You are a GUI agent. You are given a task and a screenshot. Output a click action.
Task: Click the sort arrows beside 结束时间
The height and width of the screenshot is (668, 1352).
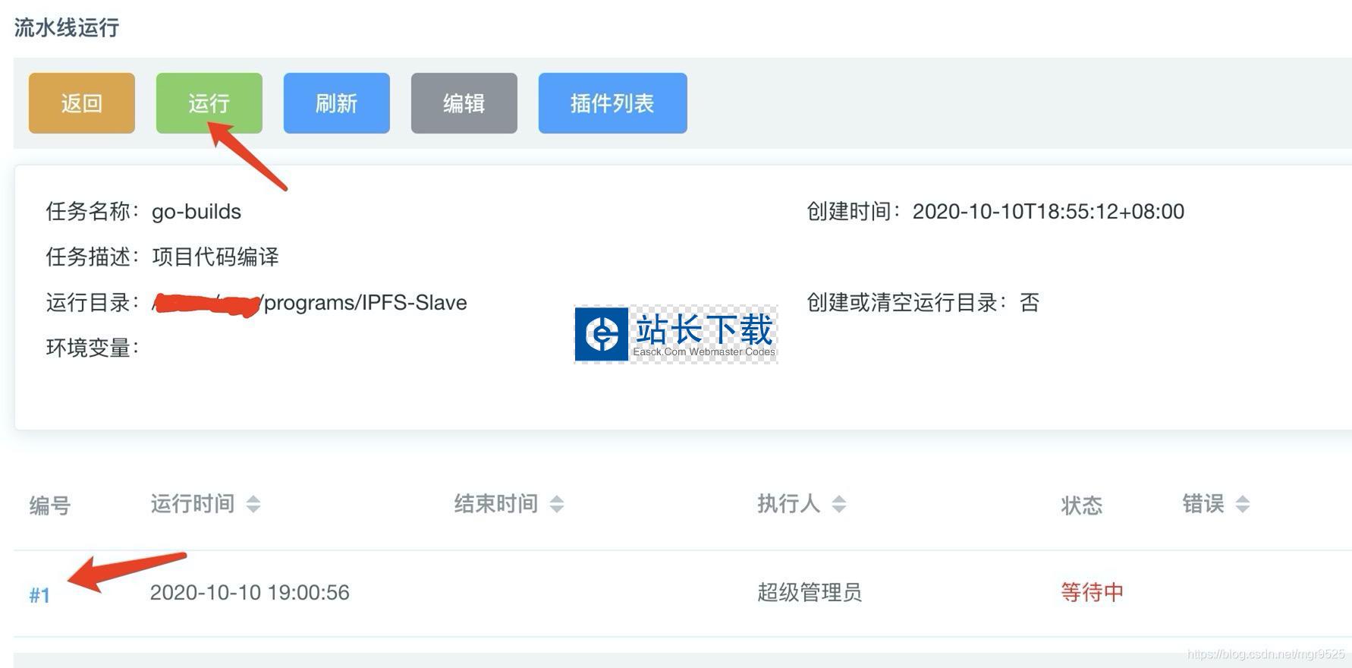tap(557, 504)
